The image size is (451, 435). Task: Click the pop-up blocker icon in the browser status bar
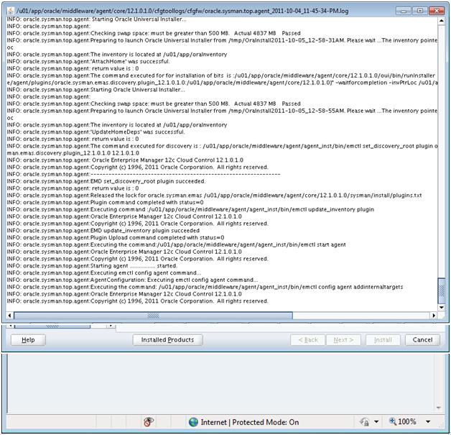149,422
